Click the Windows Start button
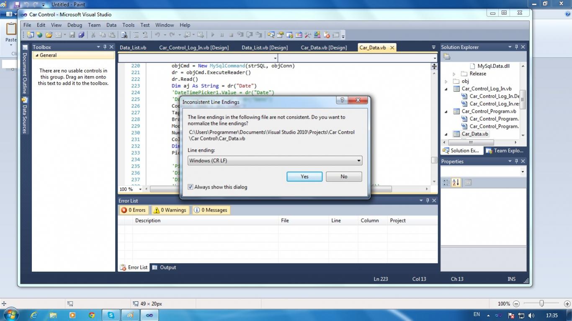 click(x=10, y=315)
